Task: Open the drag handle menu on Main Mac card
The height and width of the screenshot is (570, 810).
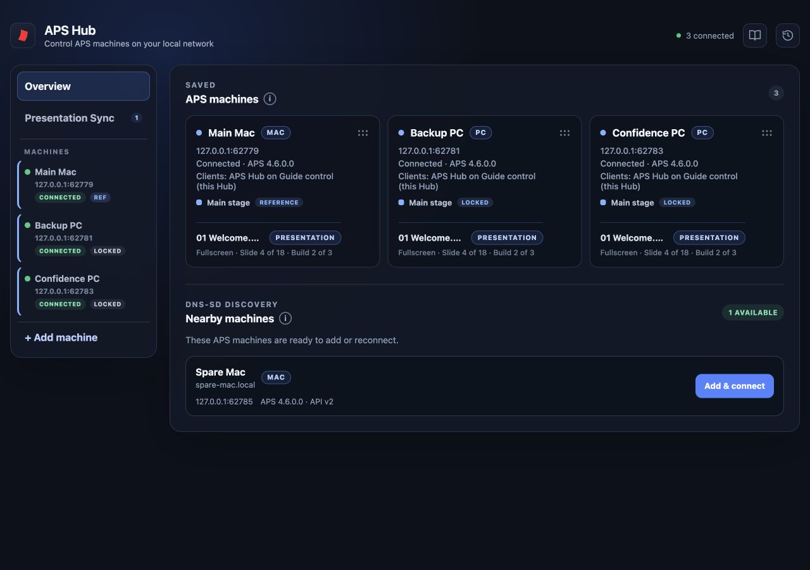Action: (363, 133)
